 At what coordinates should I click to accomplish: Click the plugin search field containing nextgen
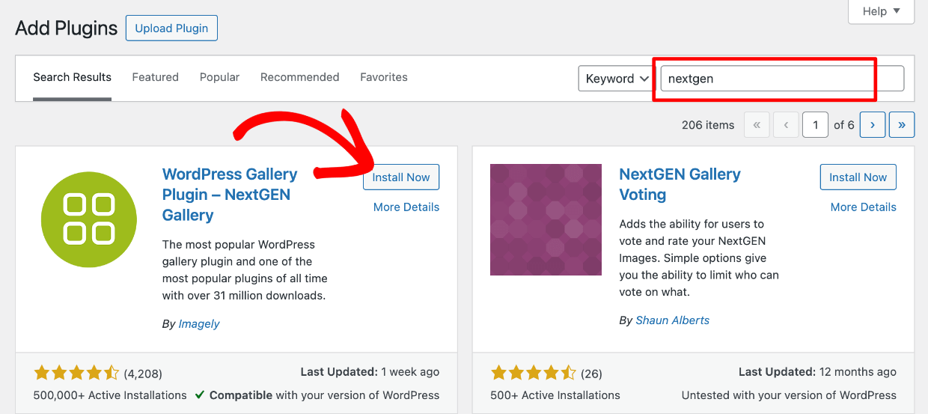[781, 79]
